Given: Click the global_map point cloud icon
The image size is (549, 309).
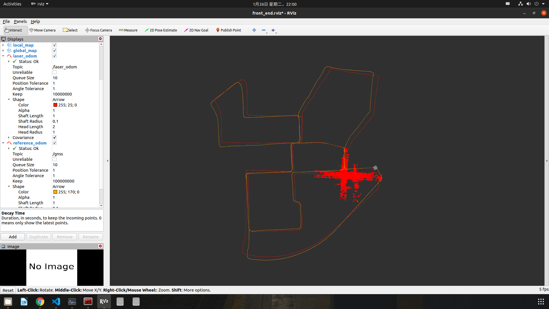Looking at the screenshot, I should tap(9, 50).
